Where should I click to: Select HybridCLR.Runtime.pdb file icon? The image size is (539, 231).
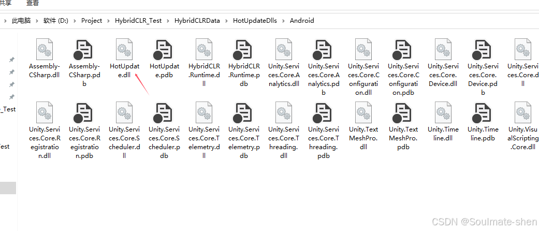(x=243, y=50)
